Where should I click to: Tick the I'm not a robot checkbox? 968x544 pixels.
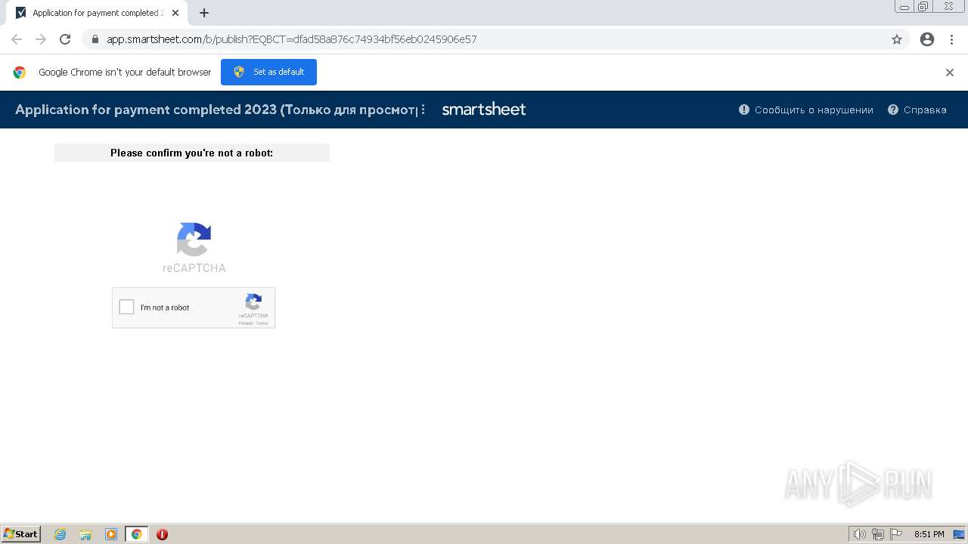point(127,307)
